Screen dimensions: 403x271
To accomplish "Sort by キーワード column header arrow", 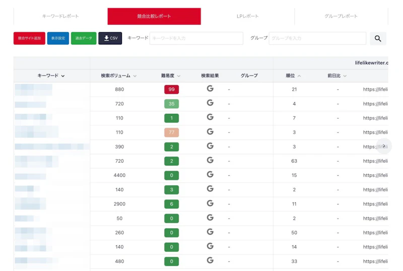I will pyautogui.click(x=63, y=76).
